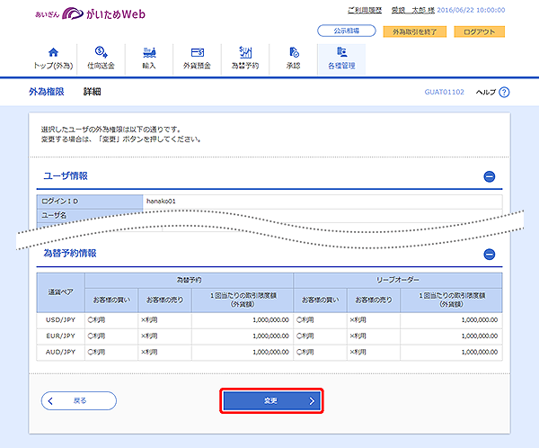Click the 通貨ペア column header
Viewport: 539px width, 448px height.
click(x=60, y=292)
